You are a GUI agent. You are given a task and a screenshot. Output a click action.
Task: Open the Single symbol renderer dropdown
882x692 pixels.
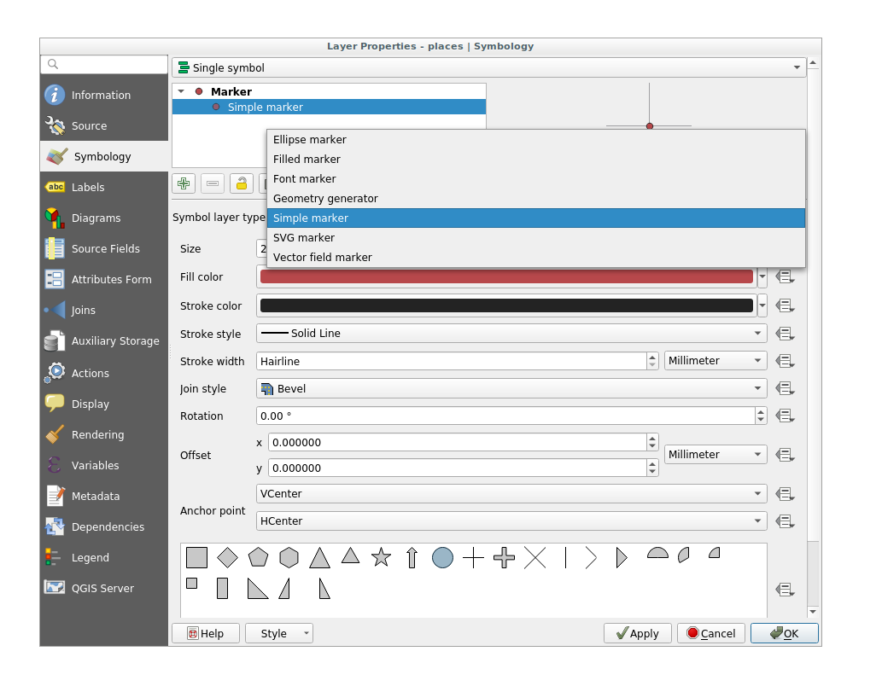488,67
